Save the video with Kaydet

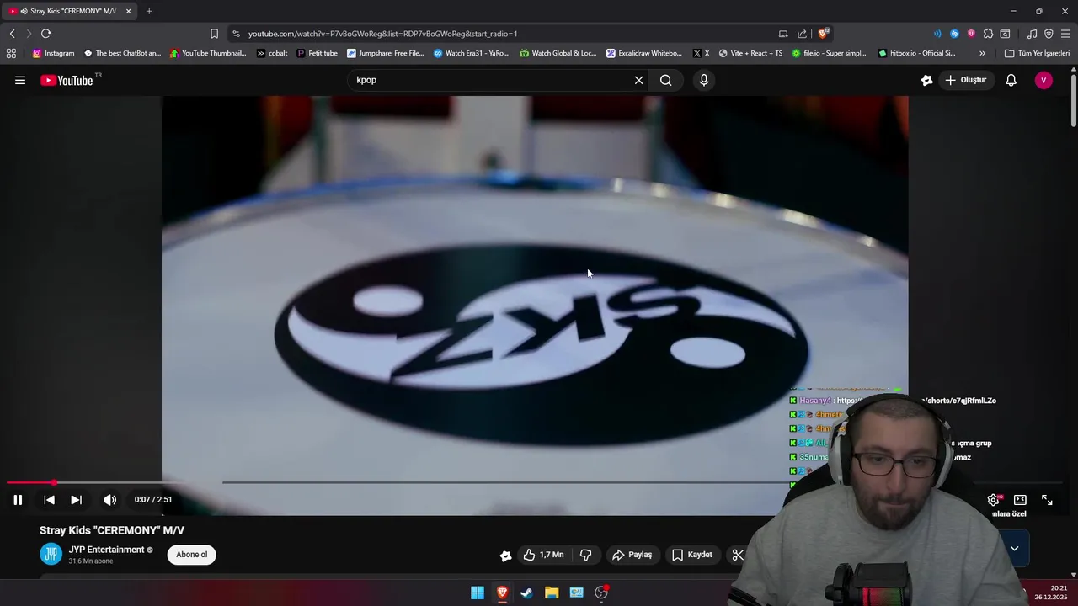pyautogui.click(x=692, y=555)
